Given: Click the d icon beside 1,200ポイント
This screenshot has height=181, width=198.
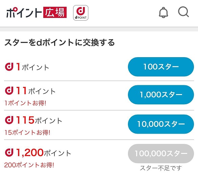Looking at the screenshot, I should tap(9, 153).
